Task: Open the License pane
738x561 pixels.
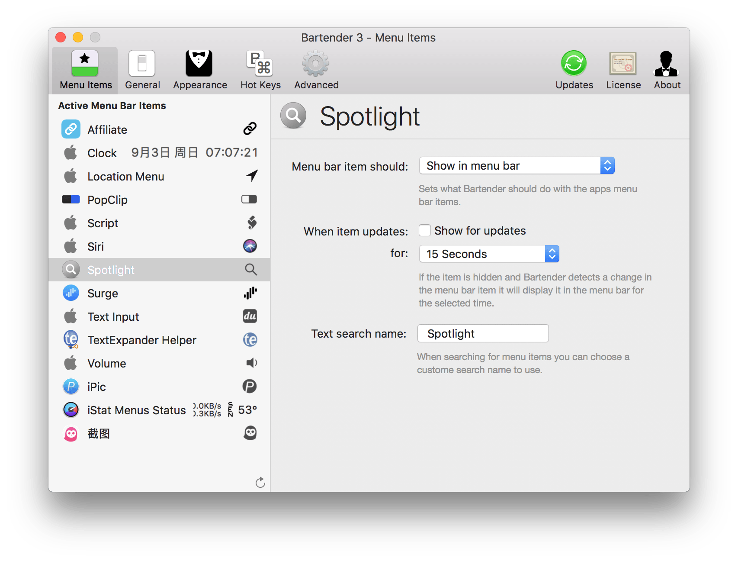Action: click(623, 70)
